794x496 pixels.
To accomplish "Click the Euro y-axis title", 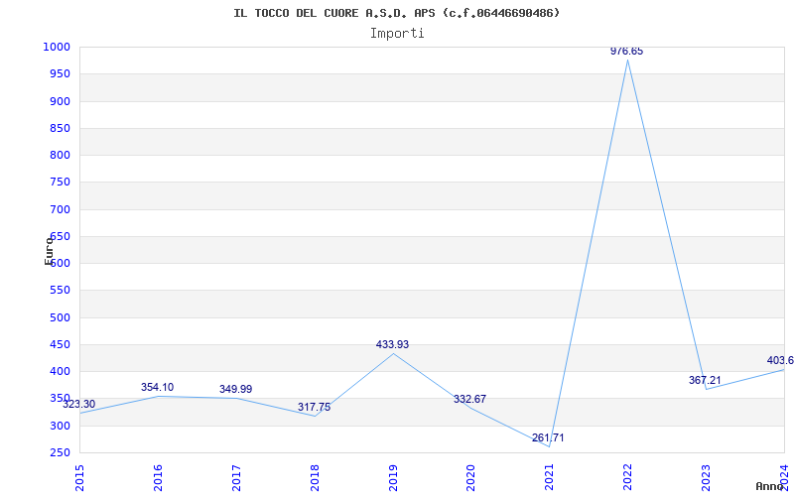I will coord(49,250).
